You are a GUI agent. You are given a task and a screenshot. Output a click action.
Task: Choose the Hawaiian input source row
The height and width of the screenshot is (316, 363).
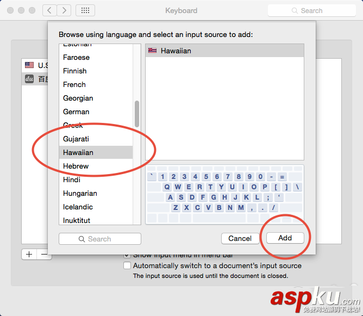224,51
